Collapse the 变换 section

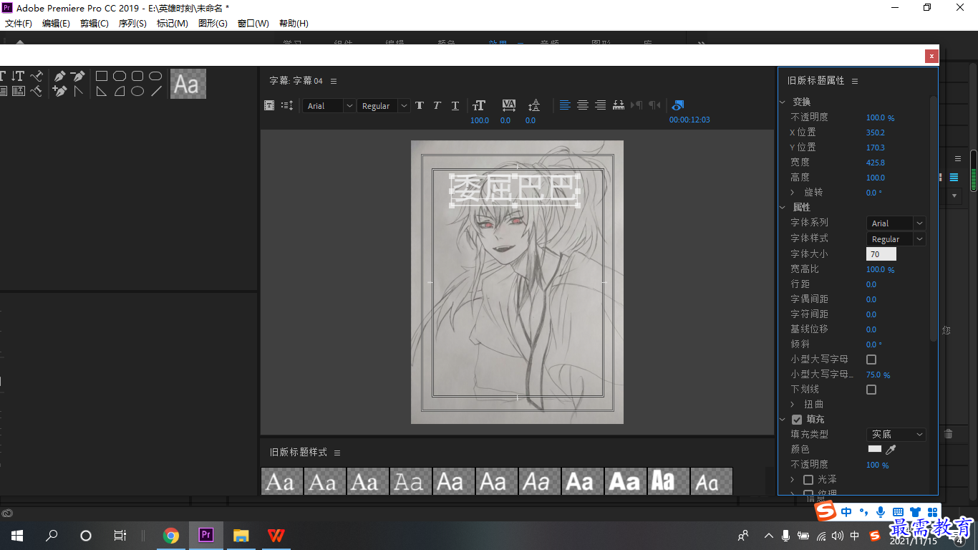[x=783, y=102]
